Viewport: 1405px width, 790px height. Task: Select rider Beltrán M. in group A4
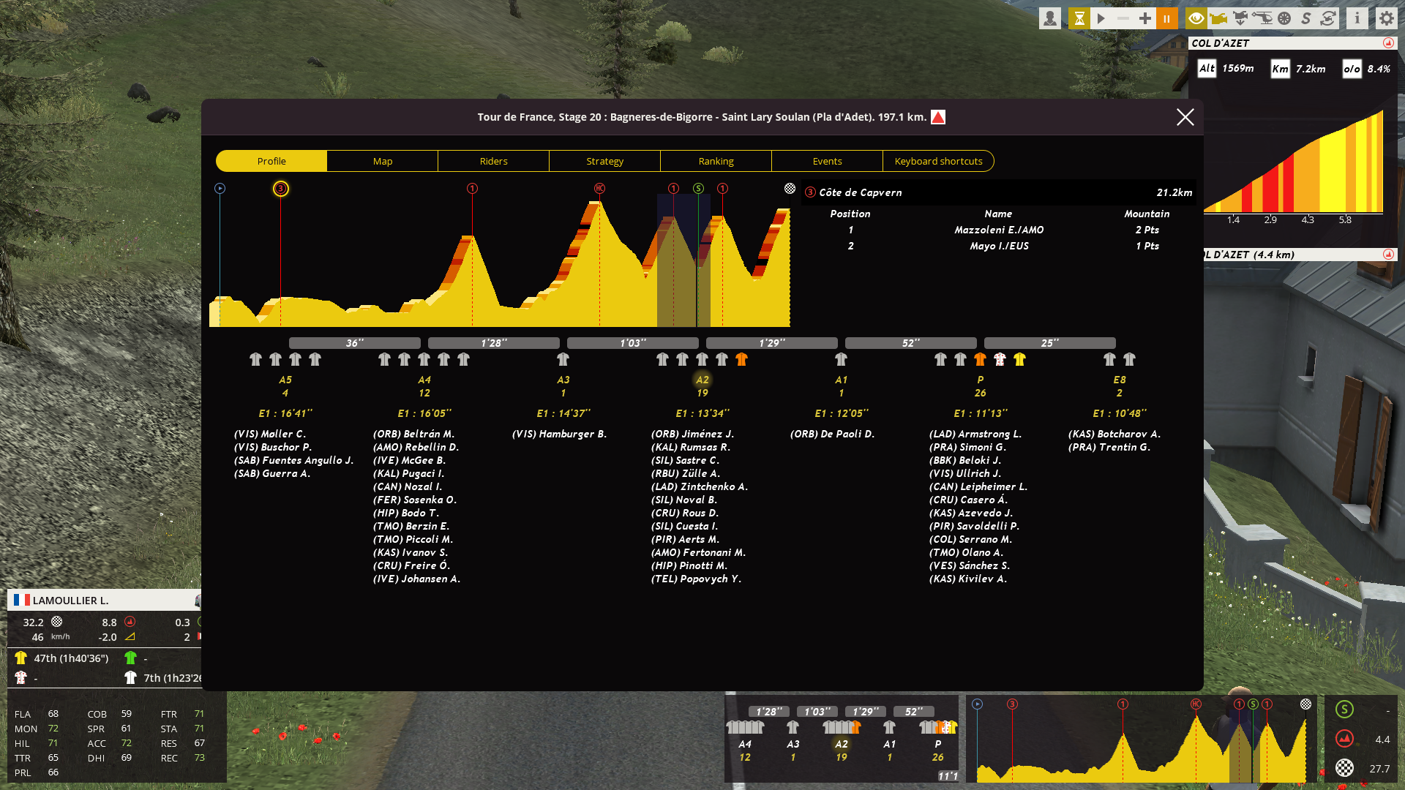(413, 434)
